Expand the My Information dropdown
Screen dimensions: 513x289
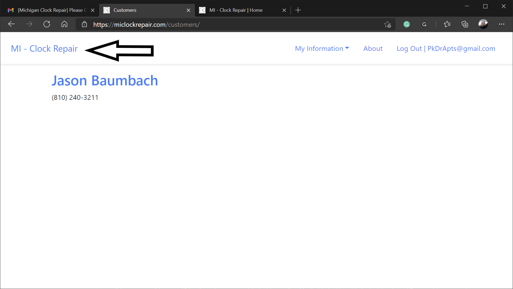click(322, 48)
